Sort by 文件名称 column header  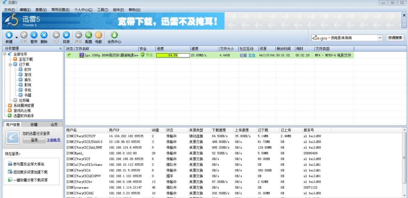106,49
